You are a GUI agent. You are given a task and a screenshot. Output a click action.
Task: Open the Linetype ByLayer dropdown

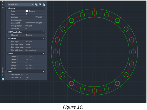click(35, 17)
